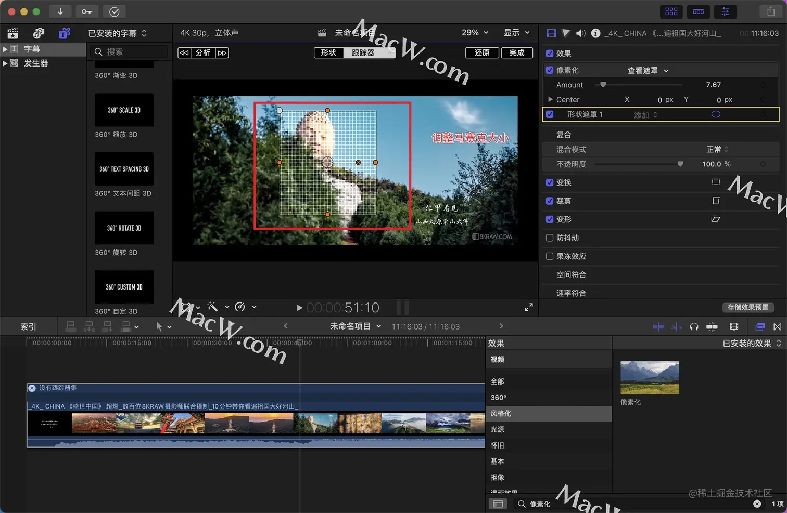Select the 像素化 effect thumbnail
The image size is (787, 513).
pos(650,378)
